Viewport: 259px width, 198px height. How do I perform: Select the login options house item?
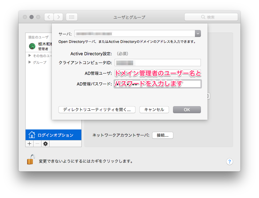click(x=53, y=135)
